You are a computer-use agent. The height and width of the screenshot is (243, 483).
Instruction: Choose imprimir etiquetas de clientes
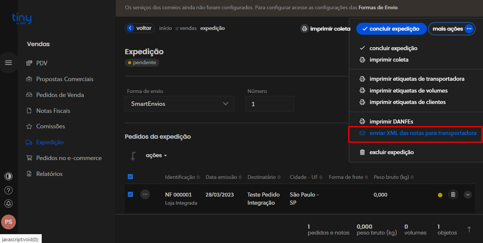click(402, 102)
